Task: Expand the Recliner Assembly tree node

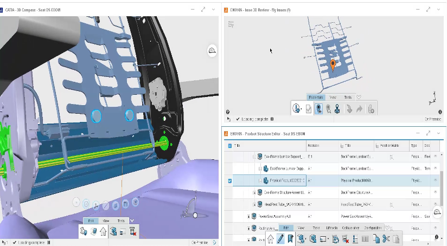Action: point(248,228)
